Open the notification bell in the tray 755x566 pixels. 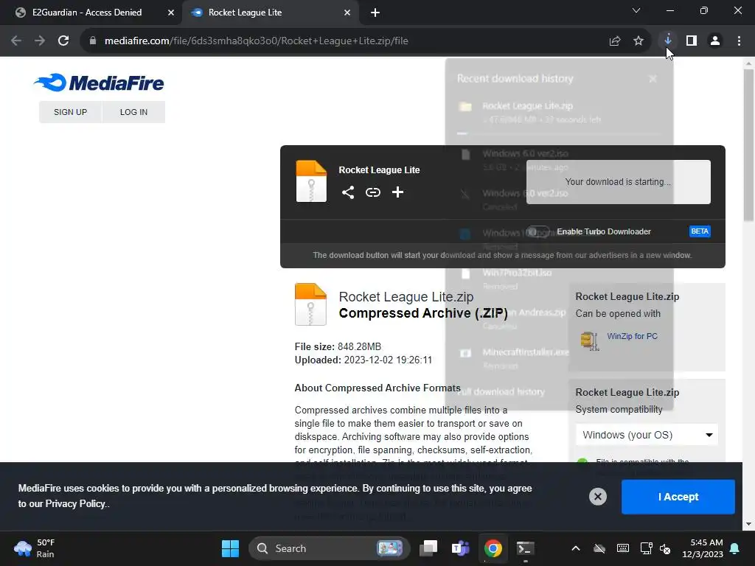tap(735, 548)
